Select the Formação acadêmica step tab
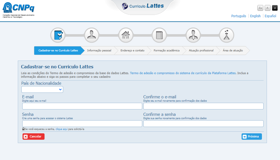 tap(166, 51)
